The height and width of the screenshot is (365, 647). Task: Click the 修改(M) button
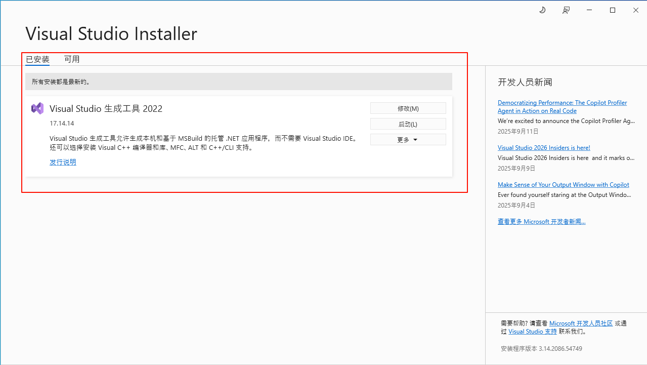(x=408, y=108)
